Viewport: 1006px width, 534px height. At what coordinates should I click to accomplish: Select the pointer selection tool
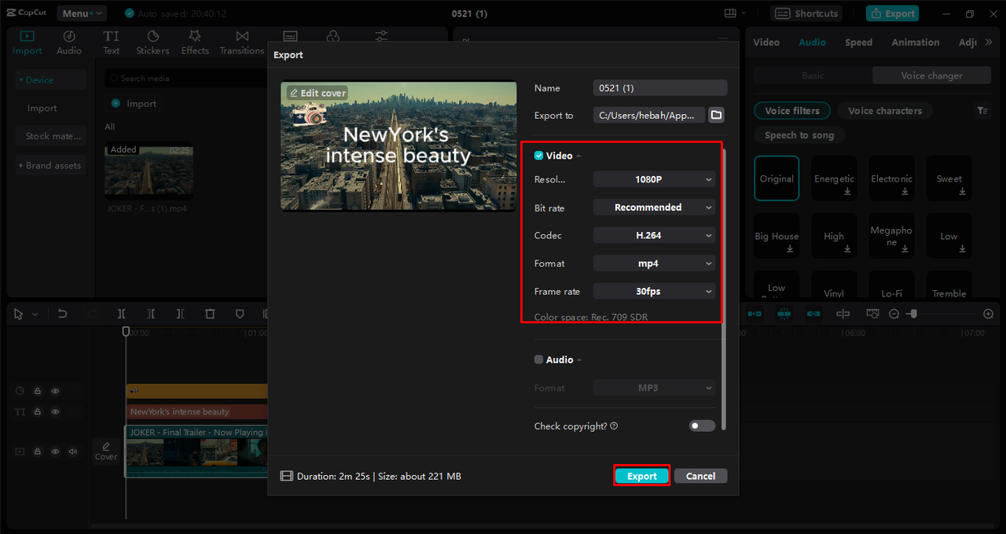pos(20,314)
